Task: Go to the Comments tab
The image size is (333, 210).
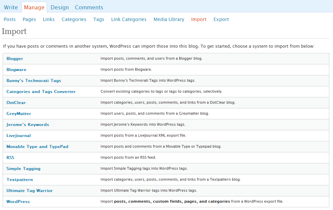Action: point(89,7)
